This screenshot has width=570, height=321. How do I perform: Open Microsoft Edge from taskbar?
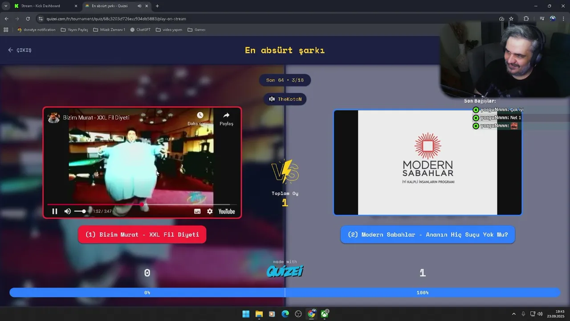(285, 314)
